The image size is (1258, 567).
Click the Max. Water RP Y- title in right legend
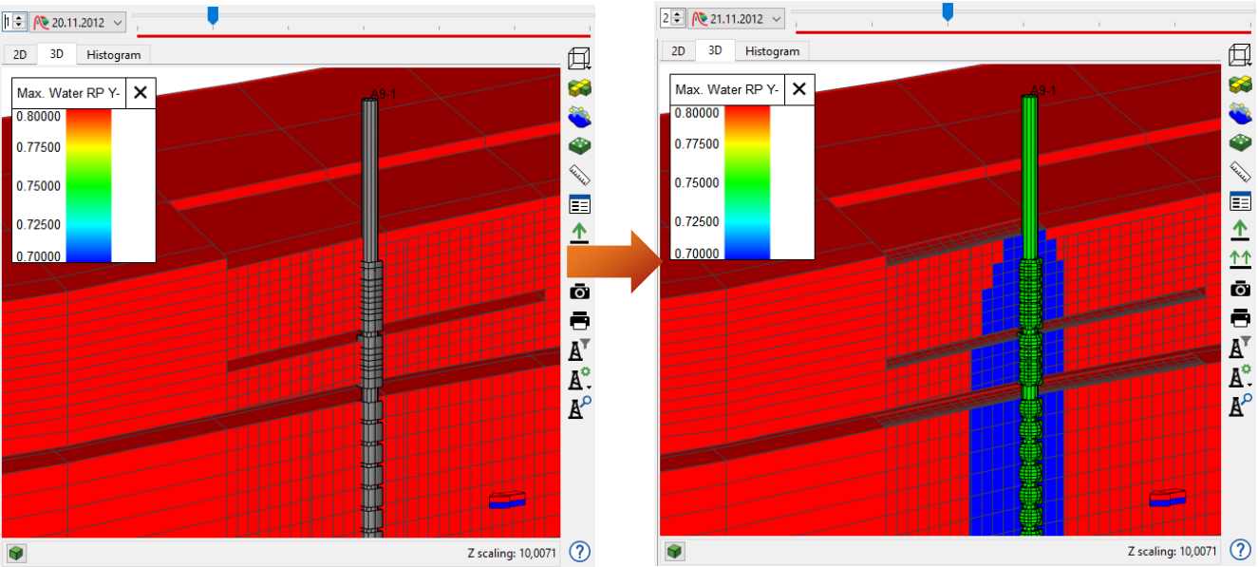[726, 89]
